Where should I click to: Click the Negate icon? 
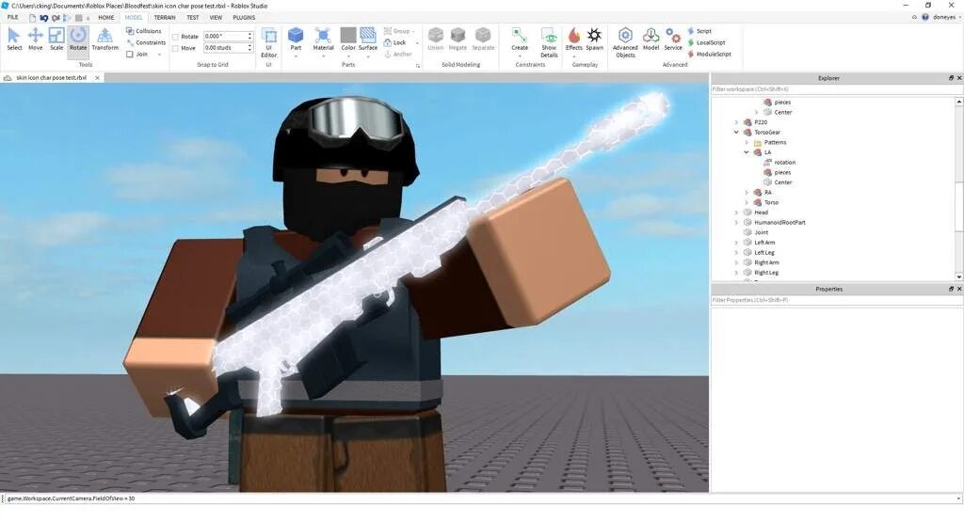pos(458,39)
